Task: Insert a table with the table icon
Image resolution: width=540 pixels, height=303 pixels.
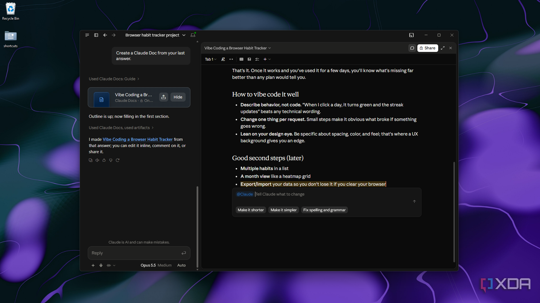Action: [x=241, y=59]
